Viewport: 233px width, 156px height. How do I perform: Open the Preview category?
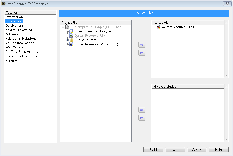click(x=11, y=60)
